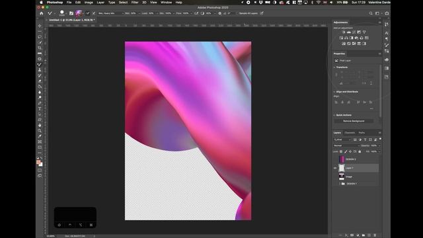Open the Normal blend mode dropdown
423x238 pixels.
(x=346, y=145)
